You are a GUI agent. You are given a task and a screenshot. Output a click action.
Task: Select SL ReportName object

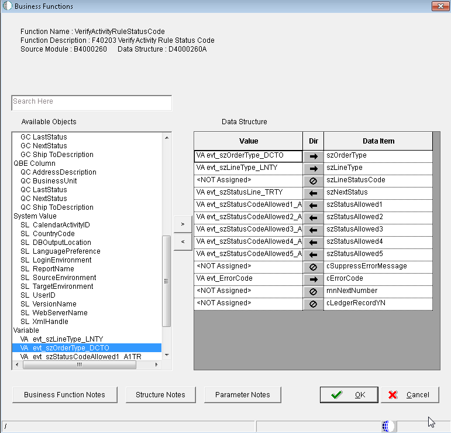pyautogui.click(x=47, y=269)
